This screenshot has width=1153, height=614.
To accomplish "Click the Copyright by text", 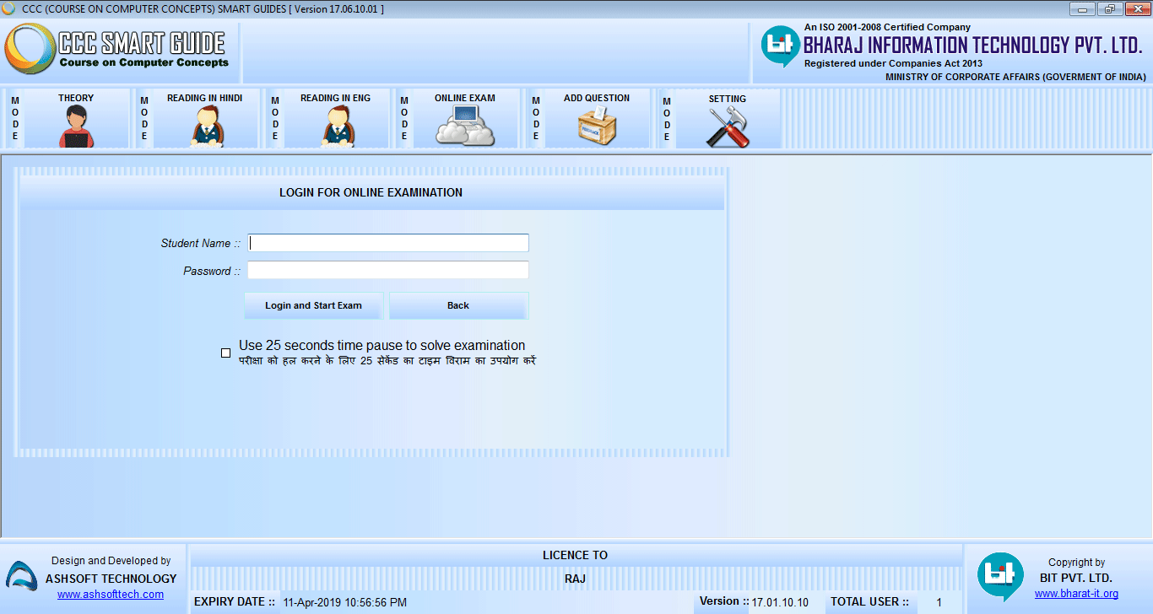I will (1076, 562).
